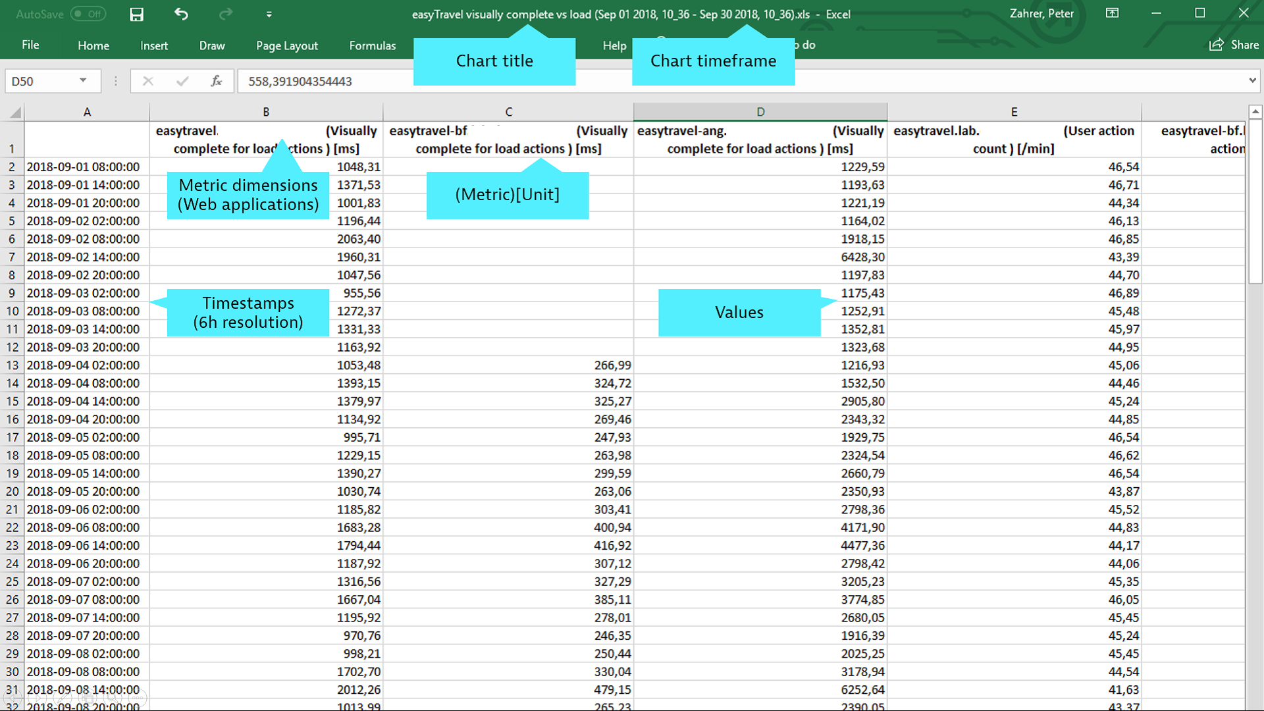This screenshot has height=711, width=1264.
Task: Click the Share button
Action: click(1234, 45)
